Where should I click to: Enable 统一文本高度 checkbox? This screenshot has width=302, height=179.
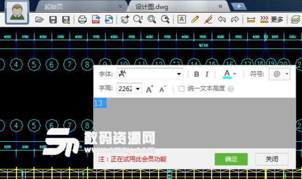pyautogui.click(x=181, y=89)
